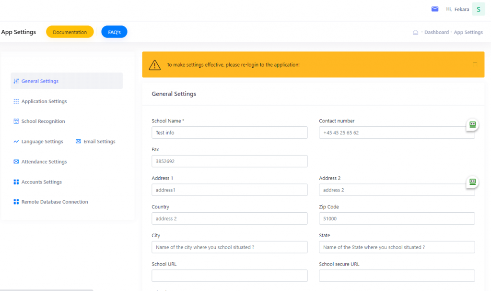Viewport: 491px width, 291px height.
Task: Open the mail envelope icon in header
Action: coord(435,9)
